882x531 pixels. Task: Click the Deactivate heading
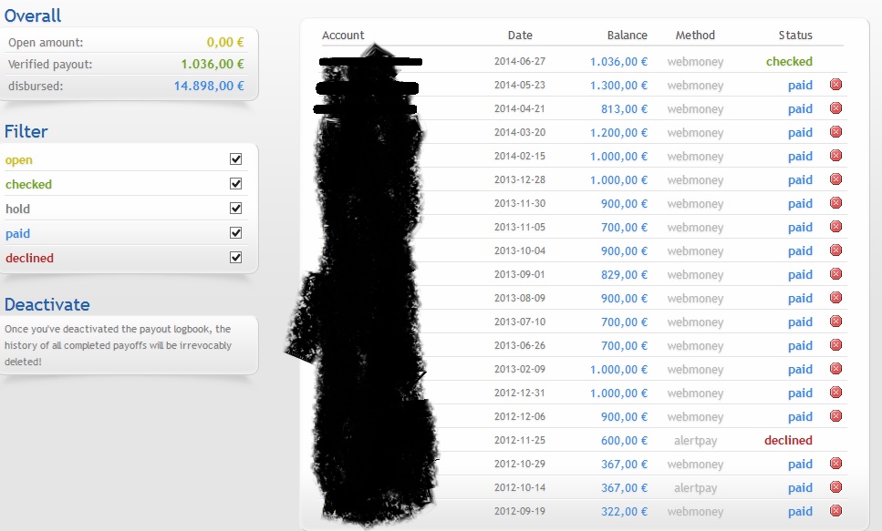coord(47,304)
